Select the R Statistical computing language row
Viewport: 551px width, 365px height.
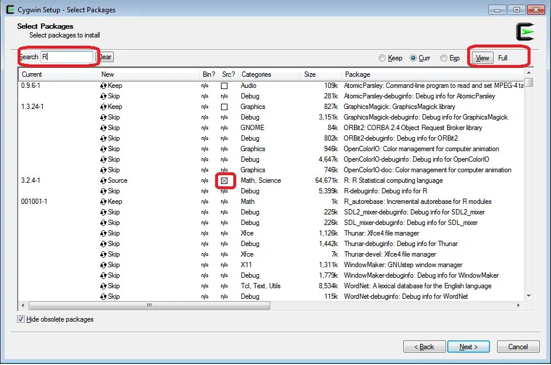pos(271,180)
